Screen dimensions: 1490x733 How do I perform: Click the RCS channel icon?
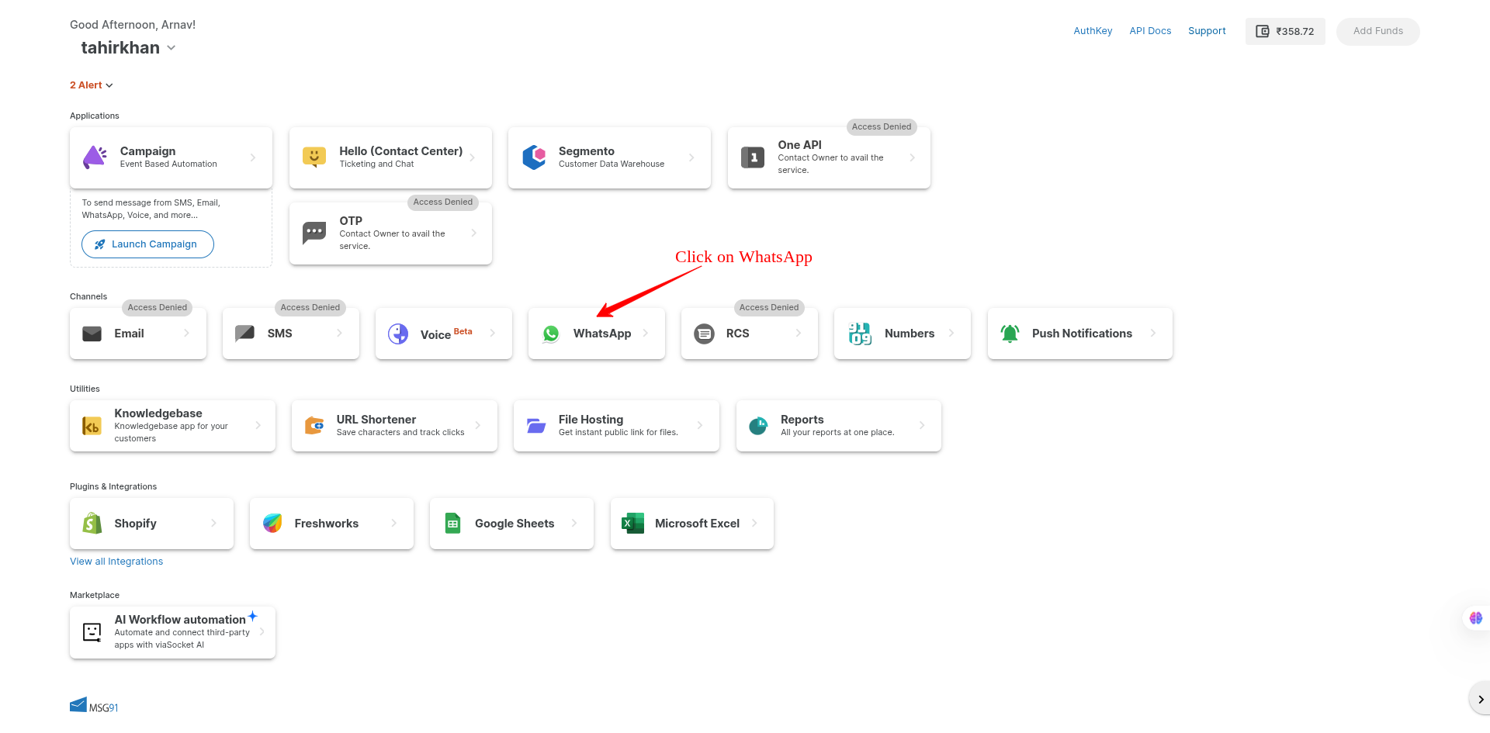pyautogui.click(x=704, y=334)
